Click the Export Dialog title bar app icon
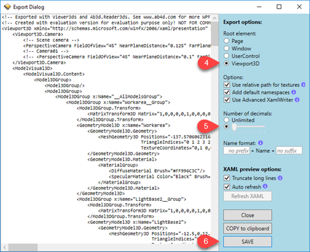 coord(8,8)
